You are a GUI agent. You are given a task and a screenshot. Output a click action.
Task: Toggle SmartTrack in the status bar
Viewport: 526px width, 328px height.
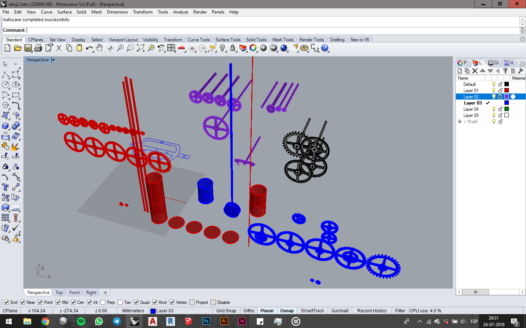click(312, 311)
